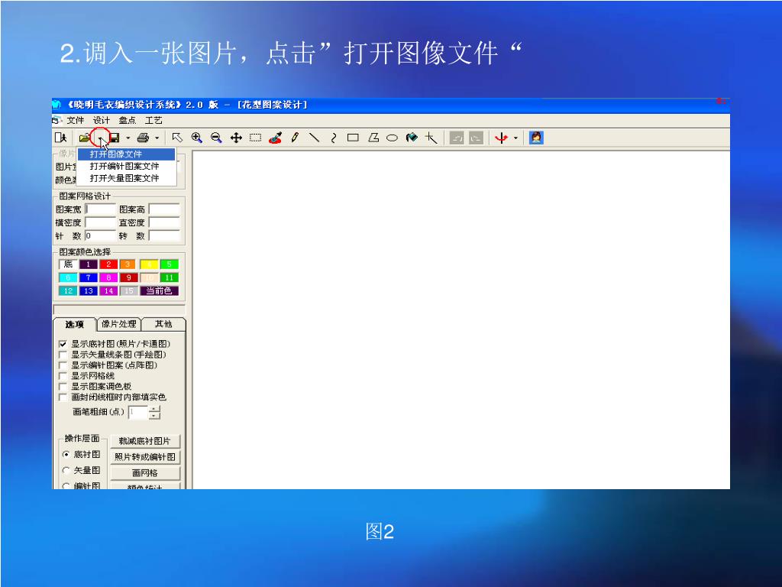The image size is (782, 587).
Task: Pick the blue color swatch numbered 7
Action: 89,277
